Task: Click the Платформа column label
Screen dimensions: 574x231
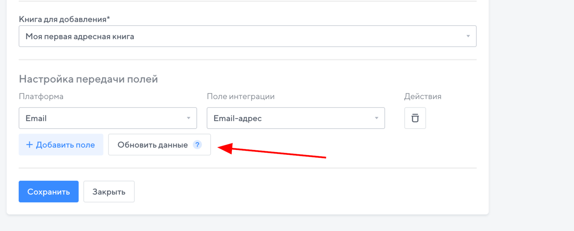Action: click(x=41, y=96)
